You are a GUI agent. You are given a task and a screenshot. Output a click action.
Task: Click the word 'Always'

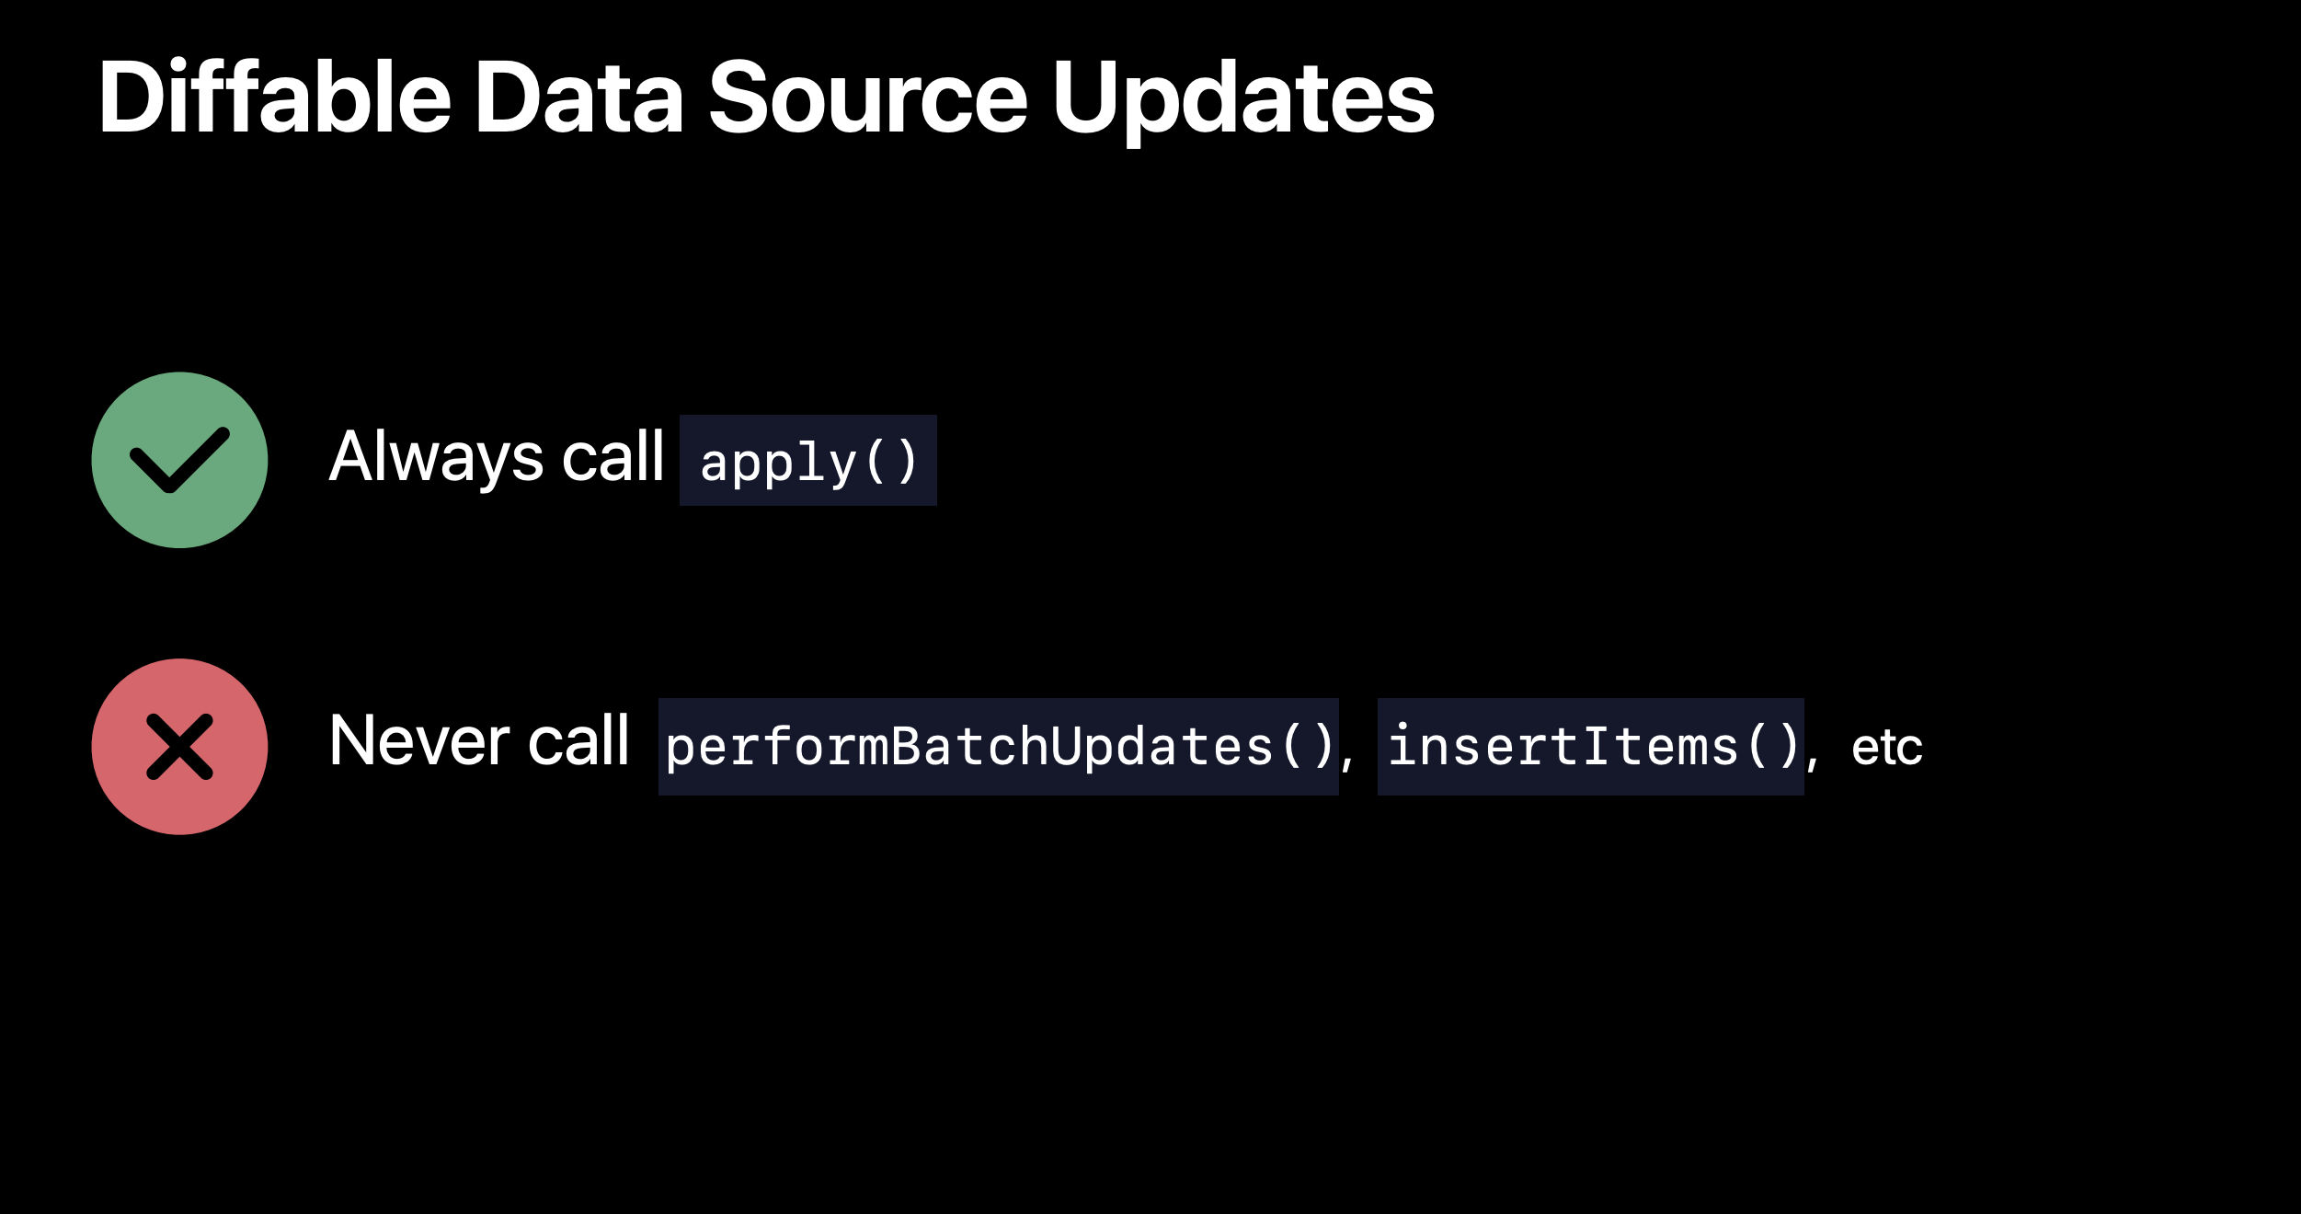(437, 457)
